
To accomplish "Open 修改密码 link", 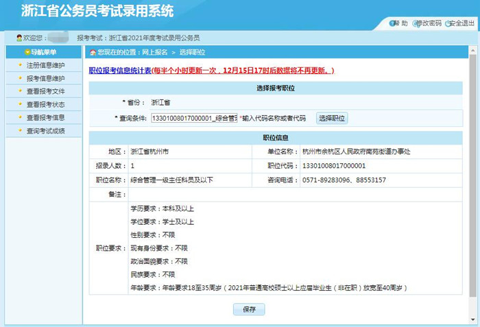I will (x=429, y=23).
